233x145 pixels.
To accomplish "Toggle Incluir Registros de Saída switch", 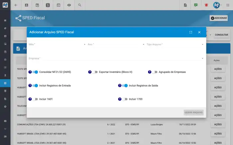I will [x=125, y=85].
